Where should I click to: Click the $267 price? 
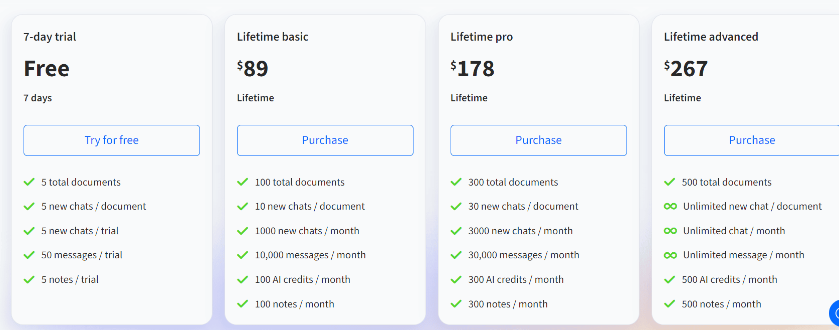pos(686,68)
